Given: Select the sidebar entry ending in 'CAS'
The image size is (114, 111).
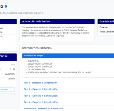Looking at the screenshot, I should 7,28.
